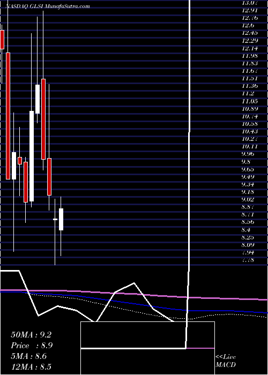Viewport: 268px width, 375px height.
Task: Click the 9.02 price axis label
Action: [x=248, y=200]
